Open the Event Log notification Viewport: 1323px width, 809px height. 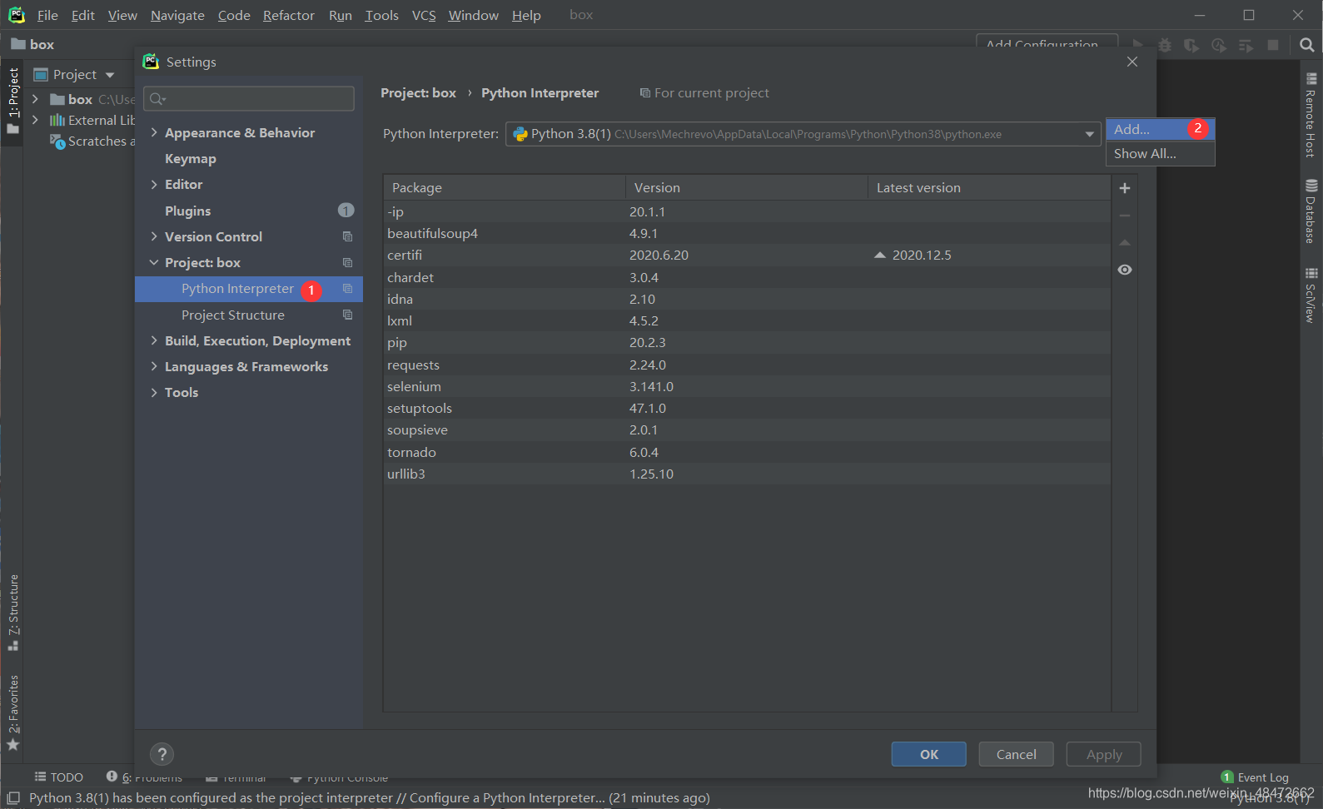[1255, 777]
